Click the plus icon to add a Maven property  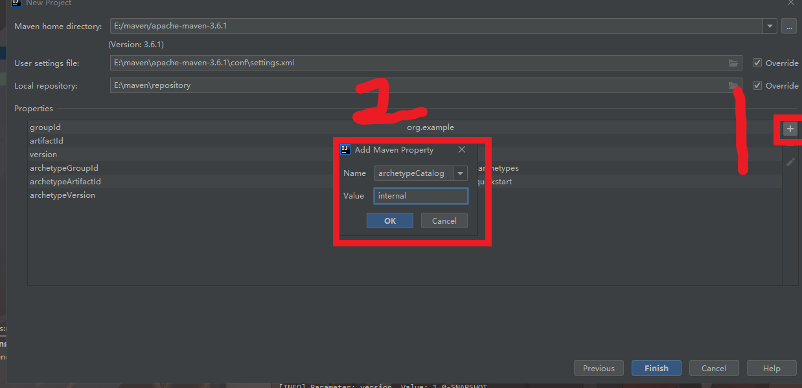coord(790,129)
